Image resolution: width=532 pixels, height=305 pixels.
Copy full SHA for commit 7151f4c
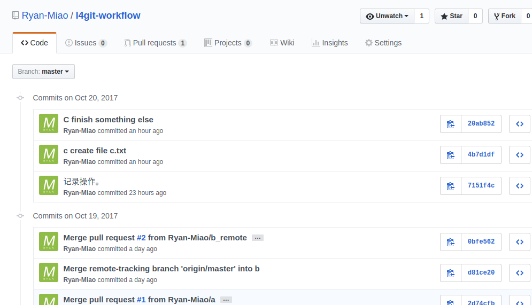[x=451, y=186]
